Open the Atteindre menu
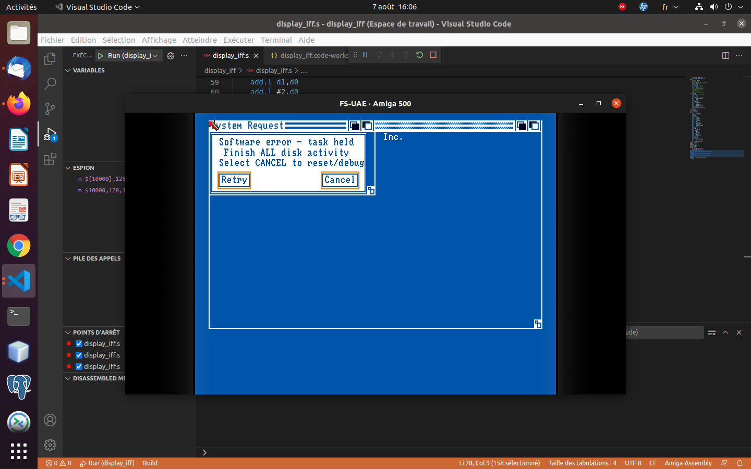 coord(200,40)
